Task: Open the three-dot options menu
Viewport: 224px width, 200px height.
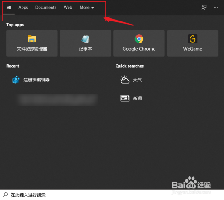Action: [216, 8]
